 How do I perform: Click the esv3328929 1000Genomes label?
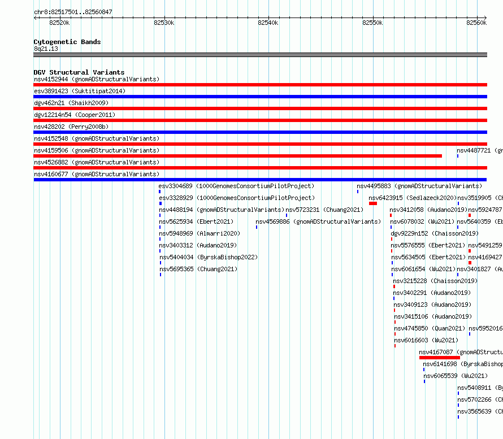(237, 198)
